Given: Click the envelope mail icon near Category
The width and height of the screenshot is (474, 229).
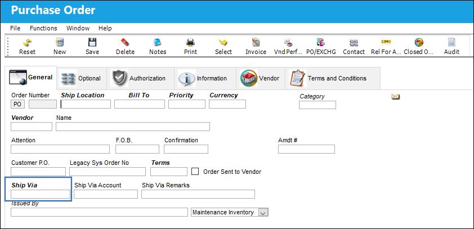Looking at the screenshot, I should click(395, 97).
